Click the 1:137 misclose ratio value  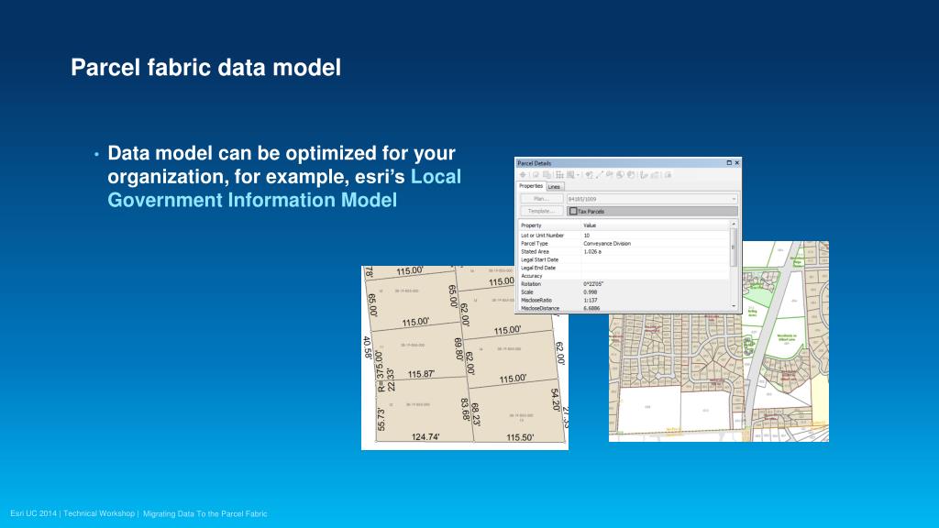(590, 301)
